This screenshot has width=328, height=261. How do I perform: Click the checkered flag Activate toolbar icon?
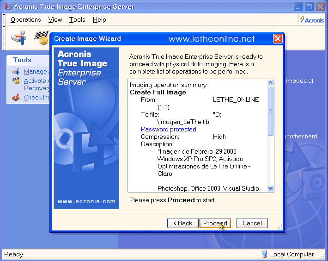42,37
